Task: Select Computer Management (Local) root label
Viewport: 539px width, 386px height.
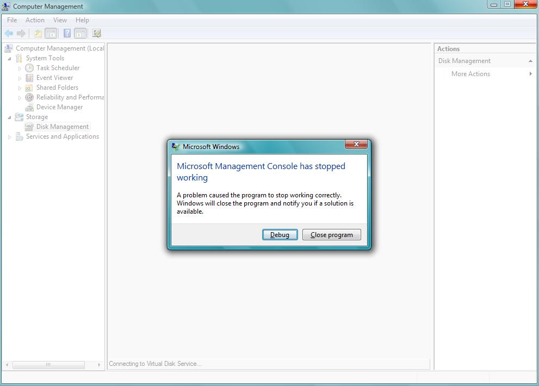Action: [60, 48]
